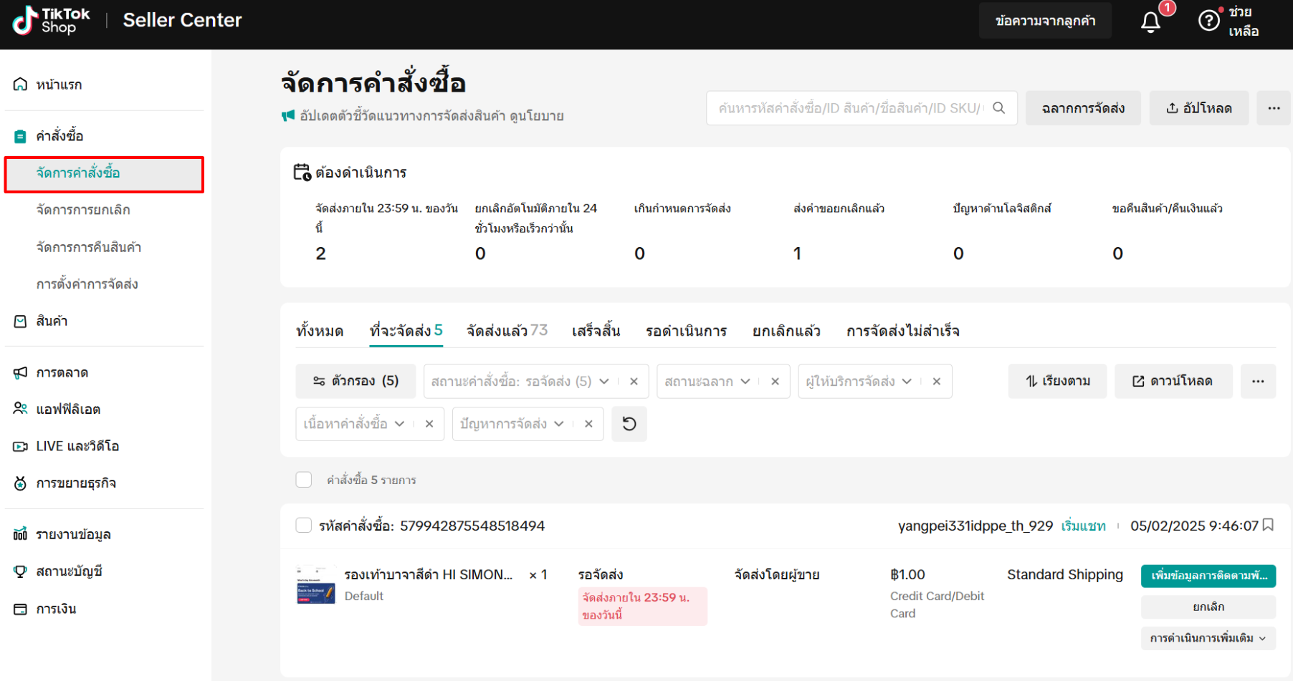Tick the select-all คำสั่งซื้อ 5 รายการ checkbox
Image resolution: width=1293 pixels, height=681 pixels.
click(x=304, y=480)
